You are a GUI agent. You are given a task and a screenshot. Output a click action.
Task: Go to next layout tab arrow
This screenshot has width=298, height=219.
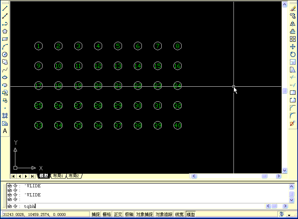point(26,176)
